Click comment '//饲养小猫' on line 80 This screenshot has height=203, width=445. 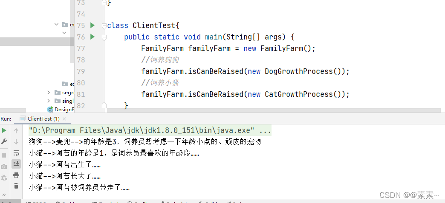pyautogui.click(x=160, y=83)
